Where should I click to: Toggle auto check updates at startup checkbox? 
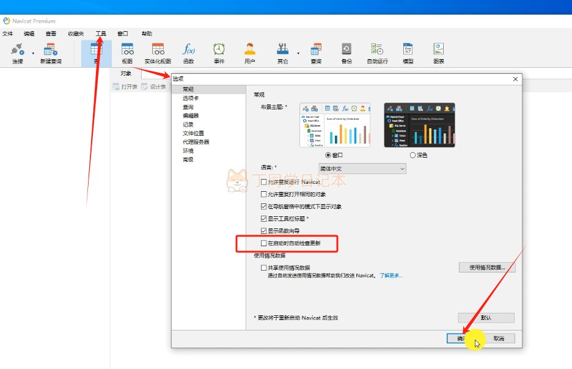pyautogui.click(x=264, y=243)
